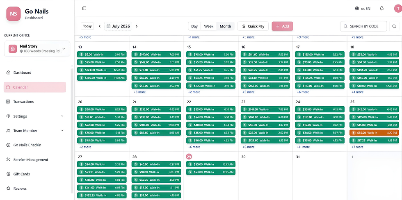This screenshot has height=200, width=402.
Task: Expand +3 more on day 14
Action: pos(139,92)
